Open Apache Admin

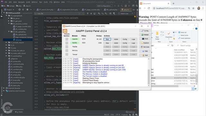(x=116, y=39)
